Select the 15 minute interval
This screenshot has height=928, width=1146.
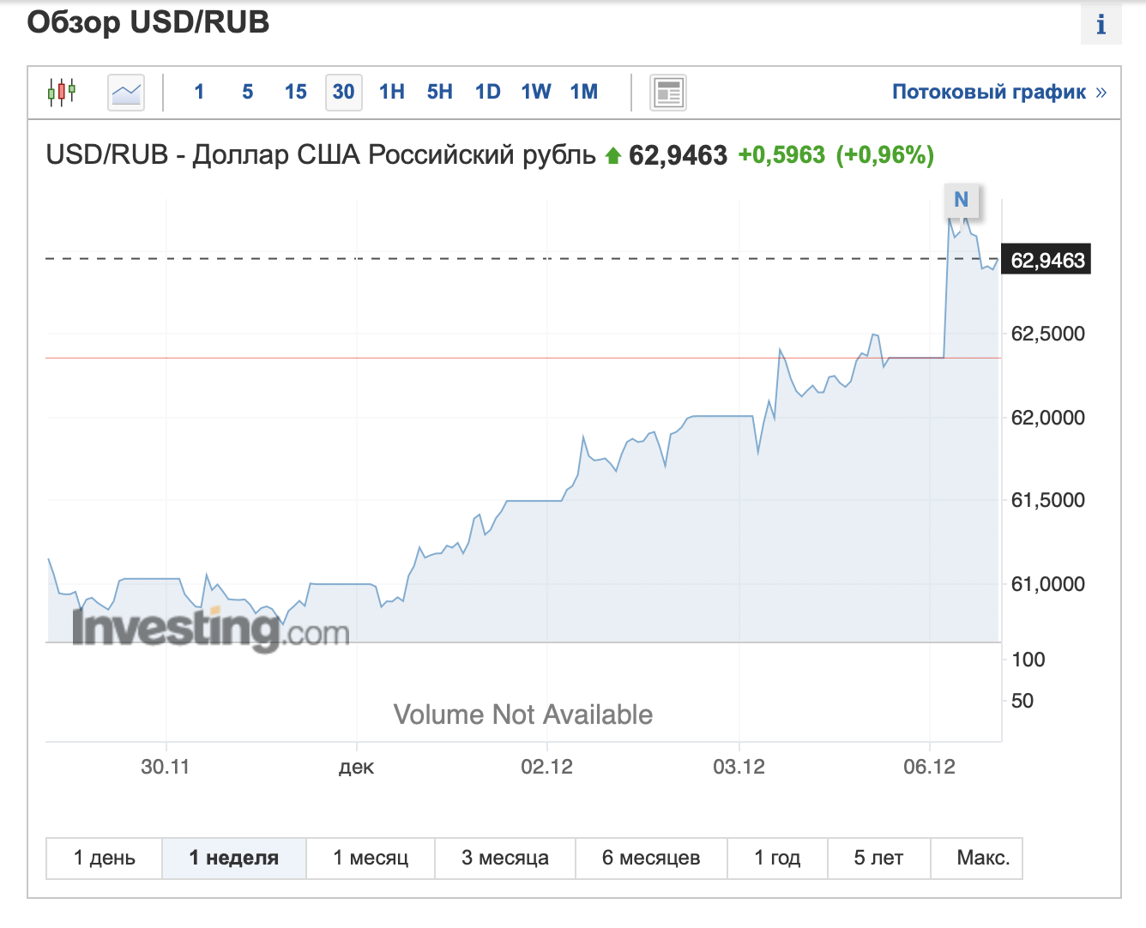(296, 92)
